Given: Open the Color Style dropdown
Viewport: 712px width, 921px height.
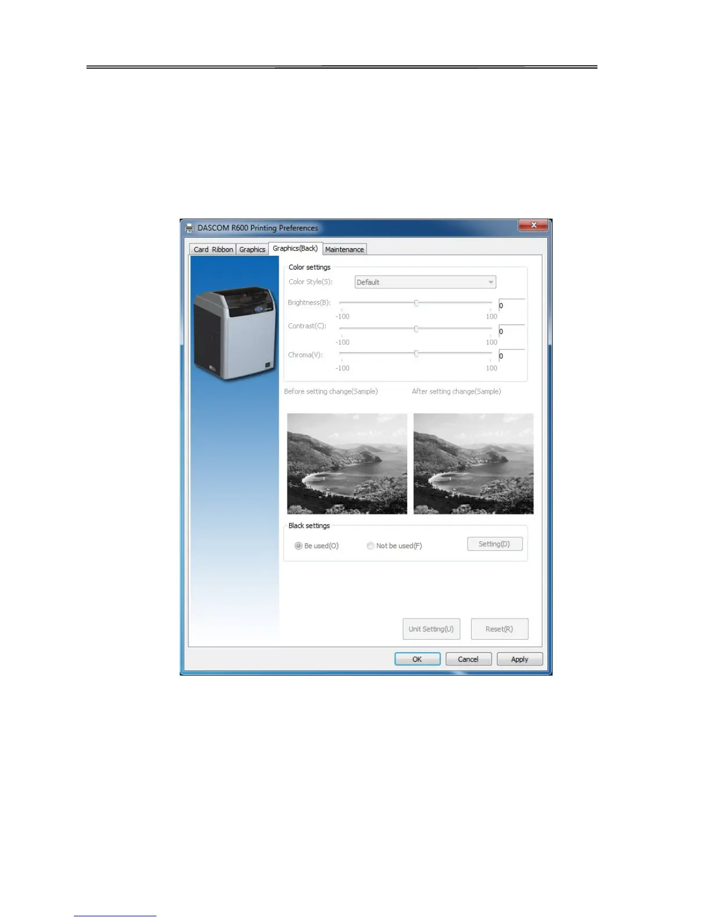Looking at the screenshot, I should coord(425,282).
